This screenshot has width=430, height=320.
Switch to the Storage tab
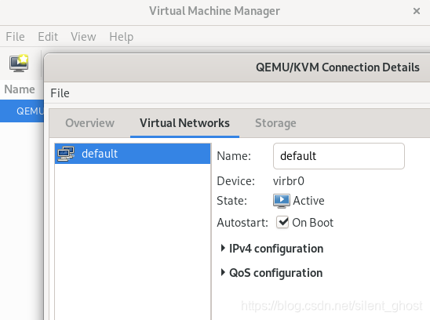click(275, 123)
